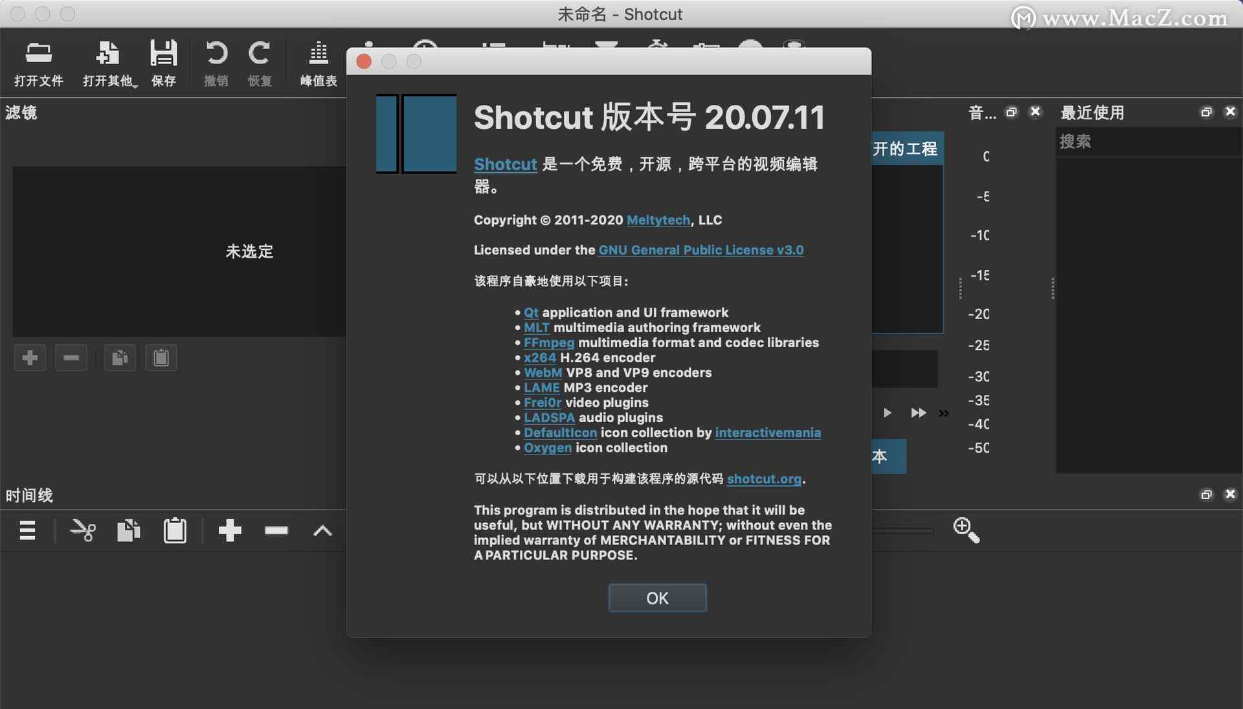
Task: Open the Frei0r link
Action: [543, 402]
